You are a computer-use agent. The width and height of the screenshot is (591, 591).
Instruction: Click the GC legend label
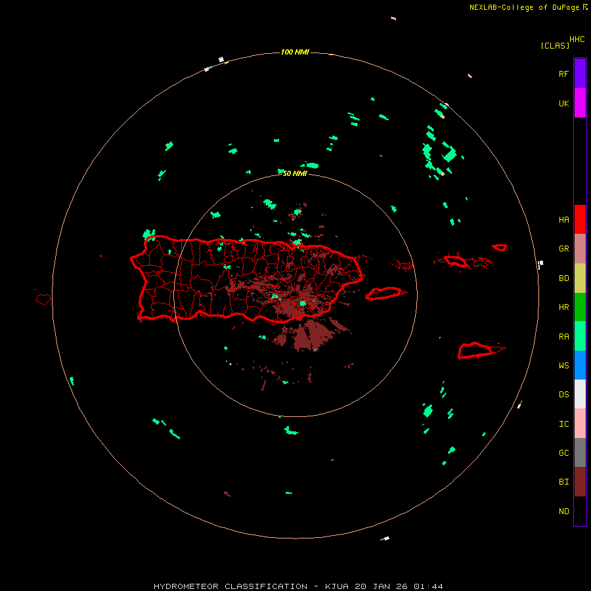click(563, 452)
